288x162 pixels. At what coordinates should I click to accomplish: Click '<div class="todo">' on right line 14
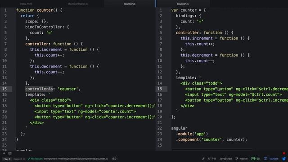coord(201,83)
